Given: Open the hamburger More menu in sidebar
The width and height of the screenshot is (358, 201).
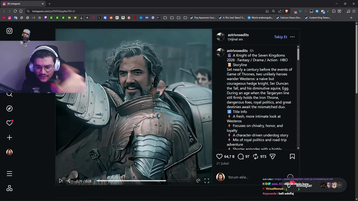Looking at the screenshot, I should coord(10,174).
